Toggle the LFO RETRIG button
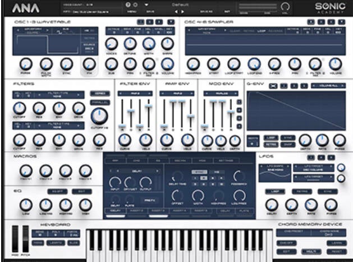353x262 pixels. click(x=302, y=191)
